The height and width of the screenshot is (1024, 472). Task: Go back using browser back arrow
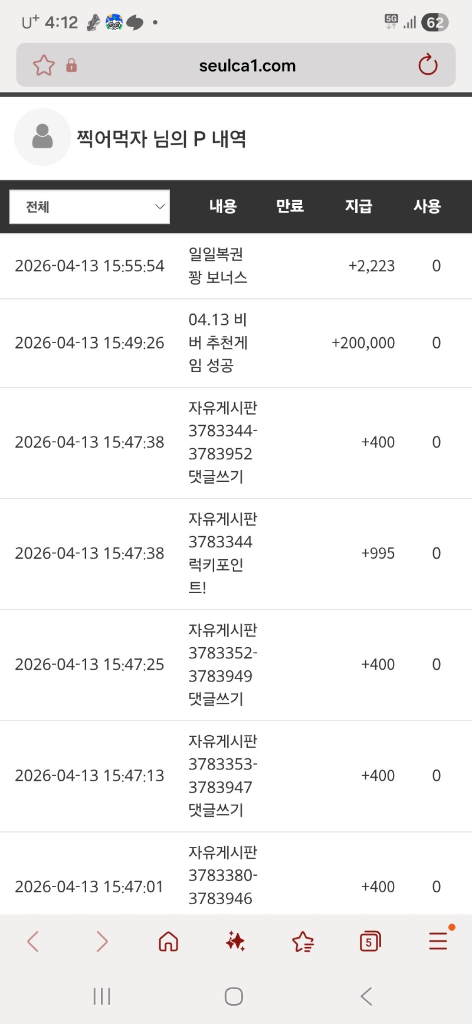pyautogui.click(x=33, y=941)
